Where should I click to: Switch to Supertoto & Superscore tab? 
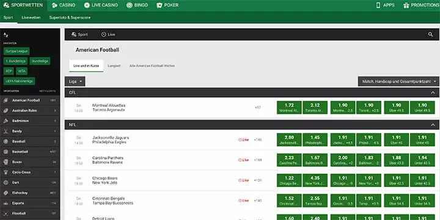click(70, 17)
